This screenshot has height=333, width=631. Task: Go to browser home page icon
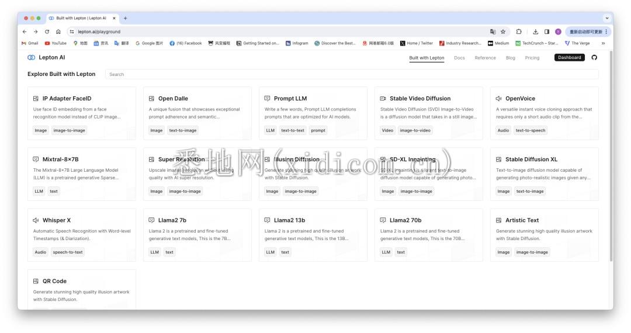click(x=58, y=32)
